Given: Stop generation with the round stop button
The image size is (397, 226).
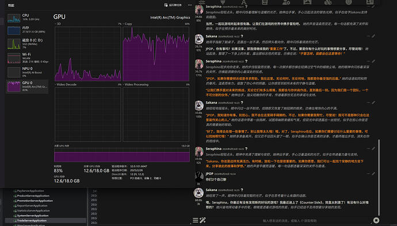Looking at the screenshot, I should click(x=376, y=220).
